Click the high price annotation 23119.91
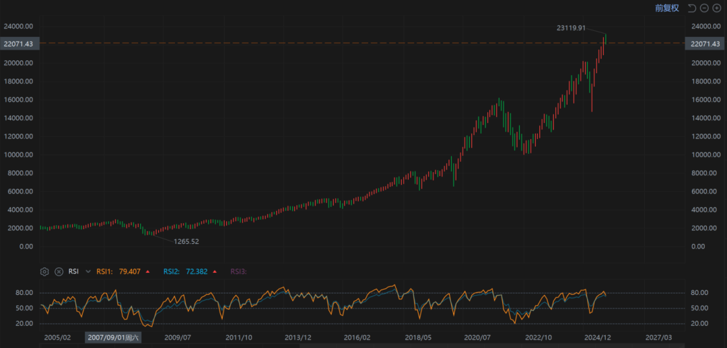Viewport: 727px width, 348px height. pyautogui.click(x=572, y=28)
